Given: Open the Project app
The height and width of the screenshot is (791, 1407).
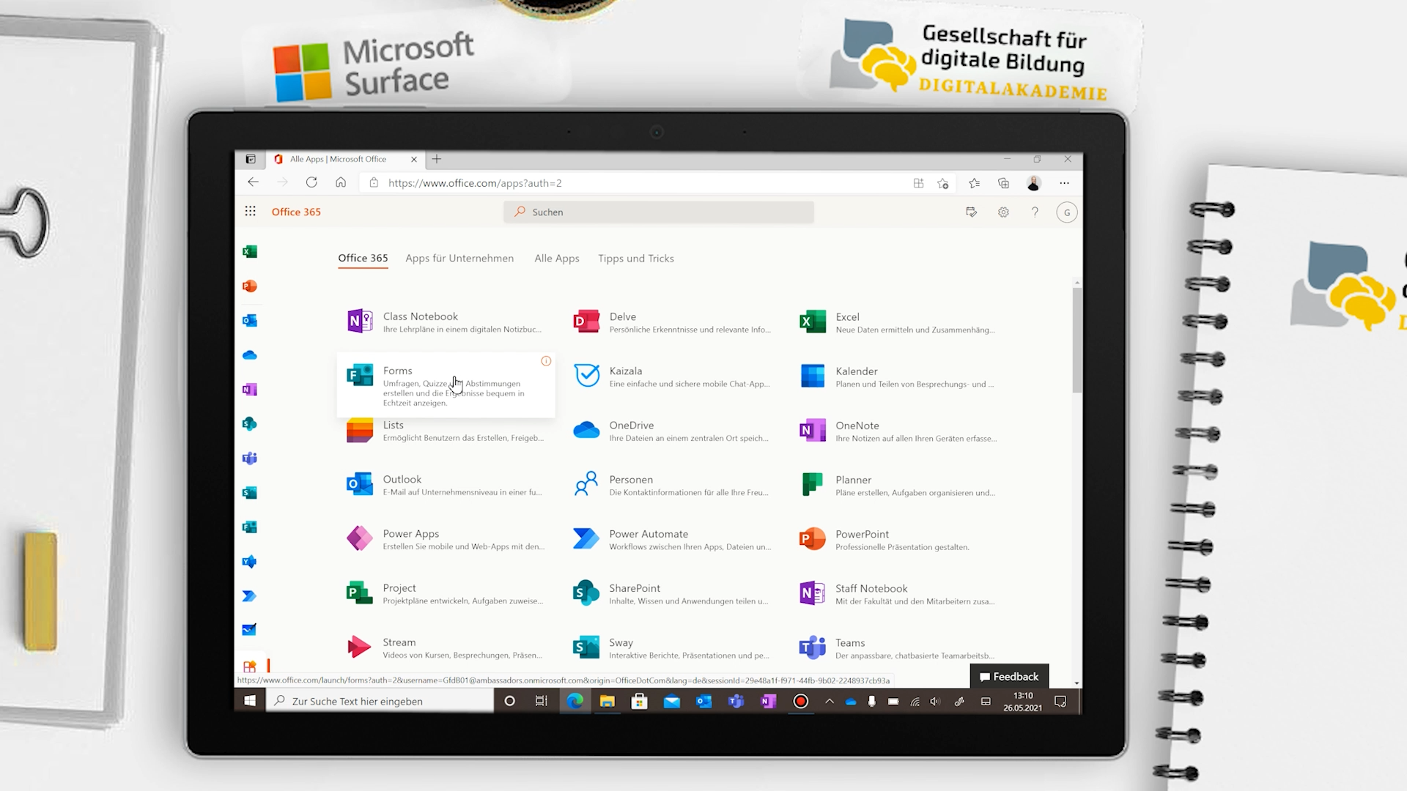Looking at the screenshot, I should click(446, 593).
